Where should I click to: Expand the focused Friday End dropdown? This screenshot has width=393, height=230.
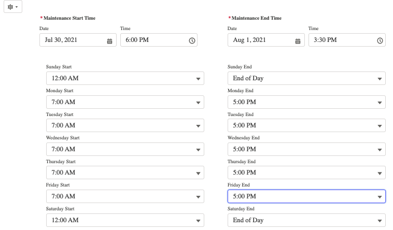click(x=306, y=196)
